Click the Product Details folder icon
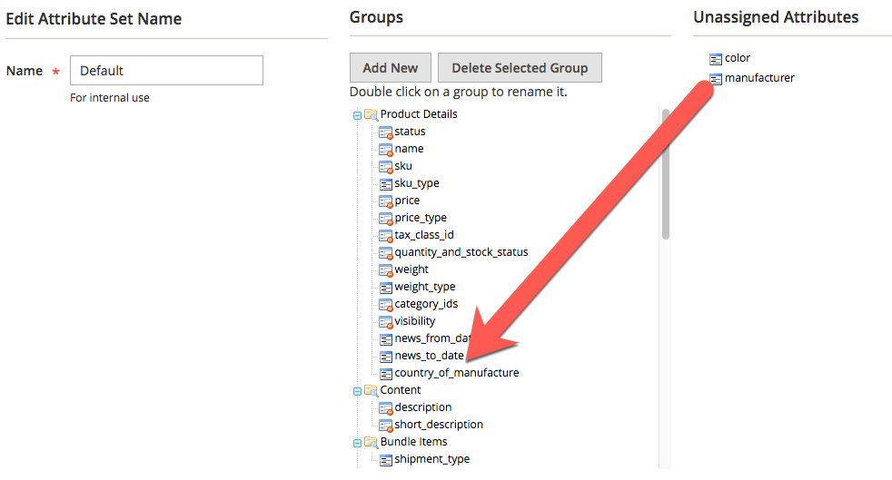892x480 pixels. point(371,114)
